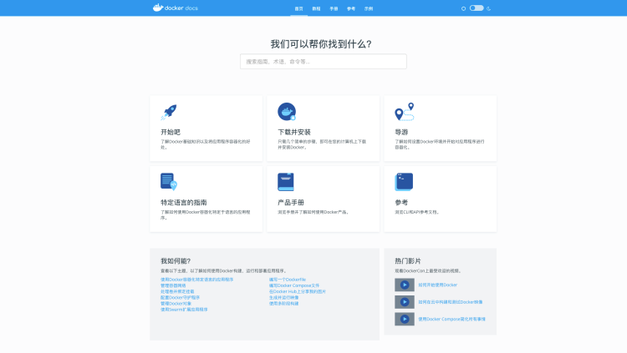Open the 特定语言的指南 card title
The height and width of the screenshot is (353, 627).
click(184, 203)
